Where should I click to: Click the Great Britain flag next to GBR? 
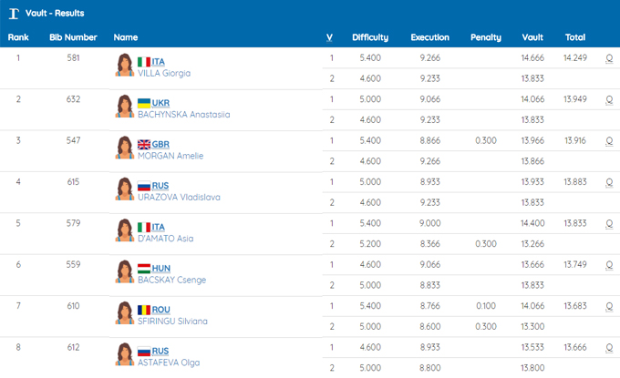[x=144, y=144]
